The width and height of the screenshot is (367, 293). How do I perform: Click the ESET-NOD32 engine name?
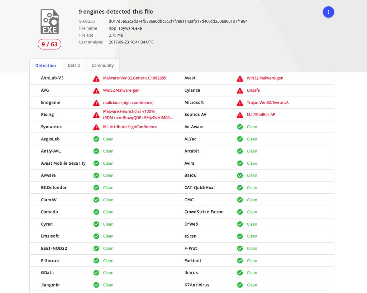[x=54, y=248]
